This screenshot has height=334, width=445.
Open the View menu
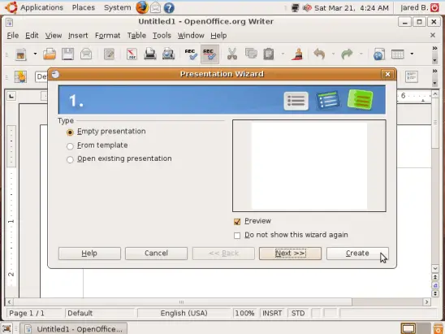[54, 36]
